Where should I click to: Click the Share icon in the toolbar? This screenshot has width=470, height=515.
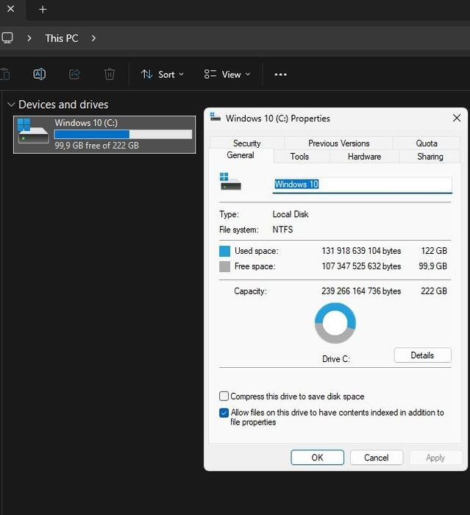click(74, 74)
